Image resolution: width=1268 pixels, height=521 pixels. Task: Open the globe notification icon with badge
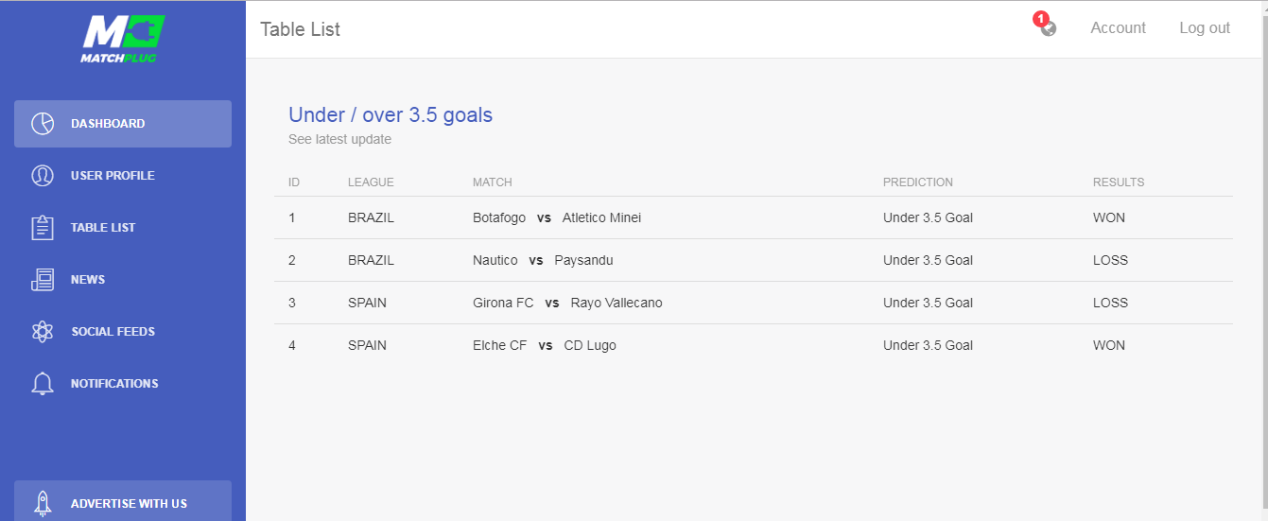(1046, 26)
